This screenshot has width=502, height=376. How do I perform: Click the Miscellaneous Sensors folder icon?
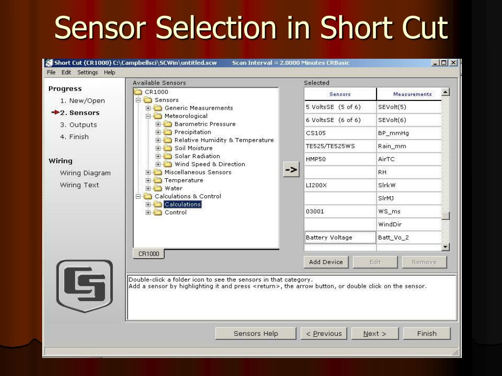(158, 172)
